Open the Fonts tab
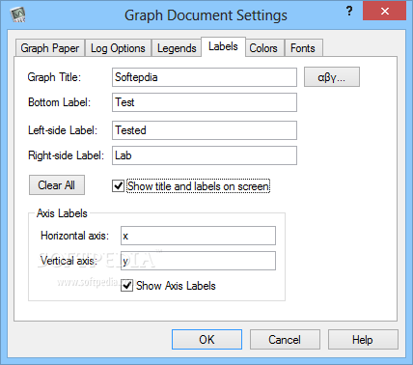This screenshot has height=365, width=413. click(303, 48)
